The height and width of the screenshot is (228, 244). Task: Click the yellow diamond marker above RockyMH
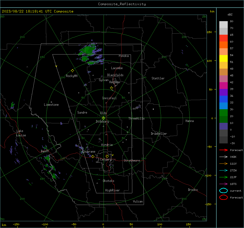click(72, 71)
